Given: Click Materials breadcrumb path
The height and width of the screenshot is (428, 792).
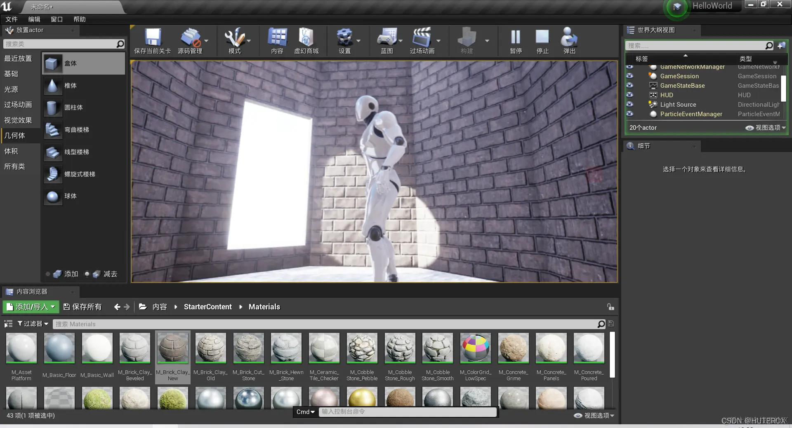Looking at the screenshot, I should [264, 307].
